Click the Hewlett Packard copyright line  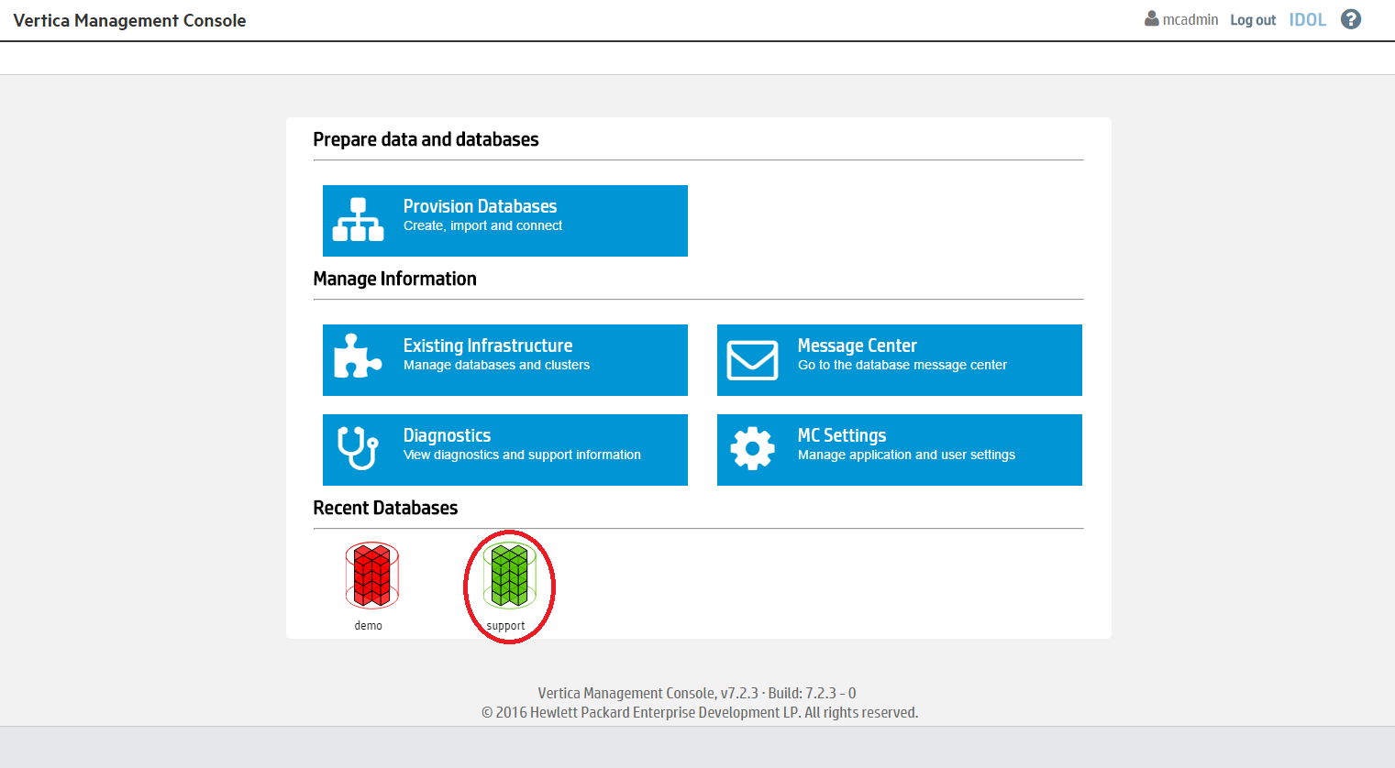(x=700, y=712)
